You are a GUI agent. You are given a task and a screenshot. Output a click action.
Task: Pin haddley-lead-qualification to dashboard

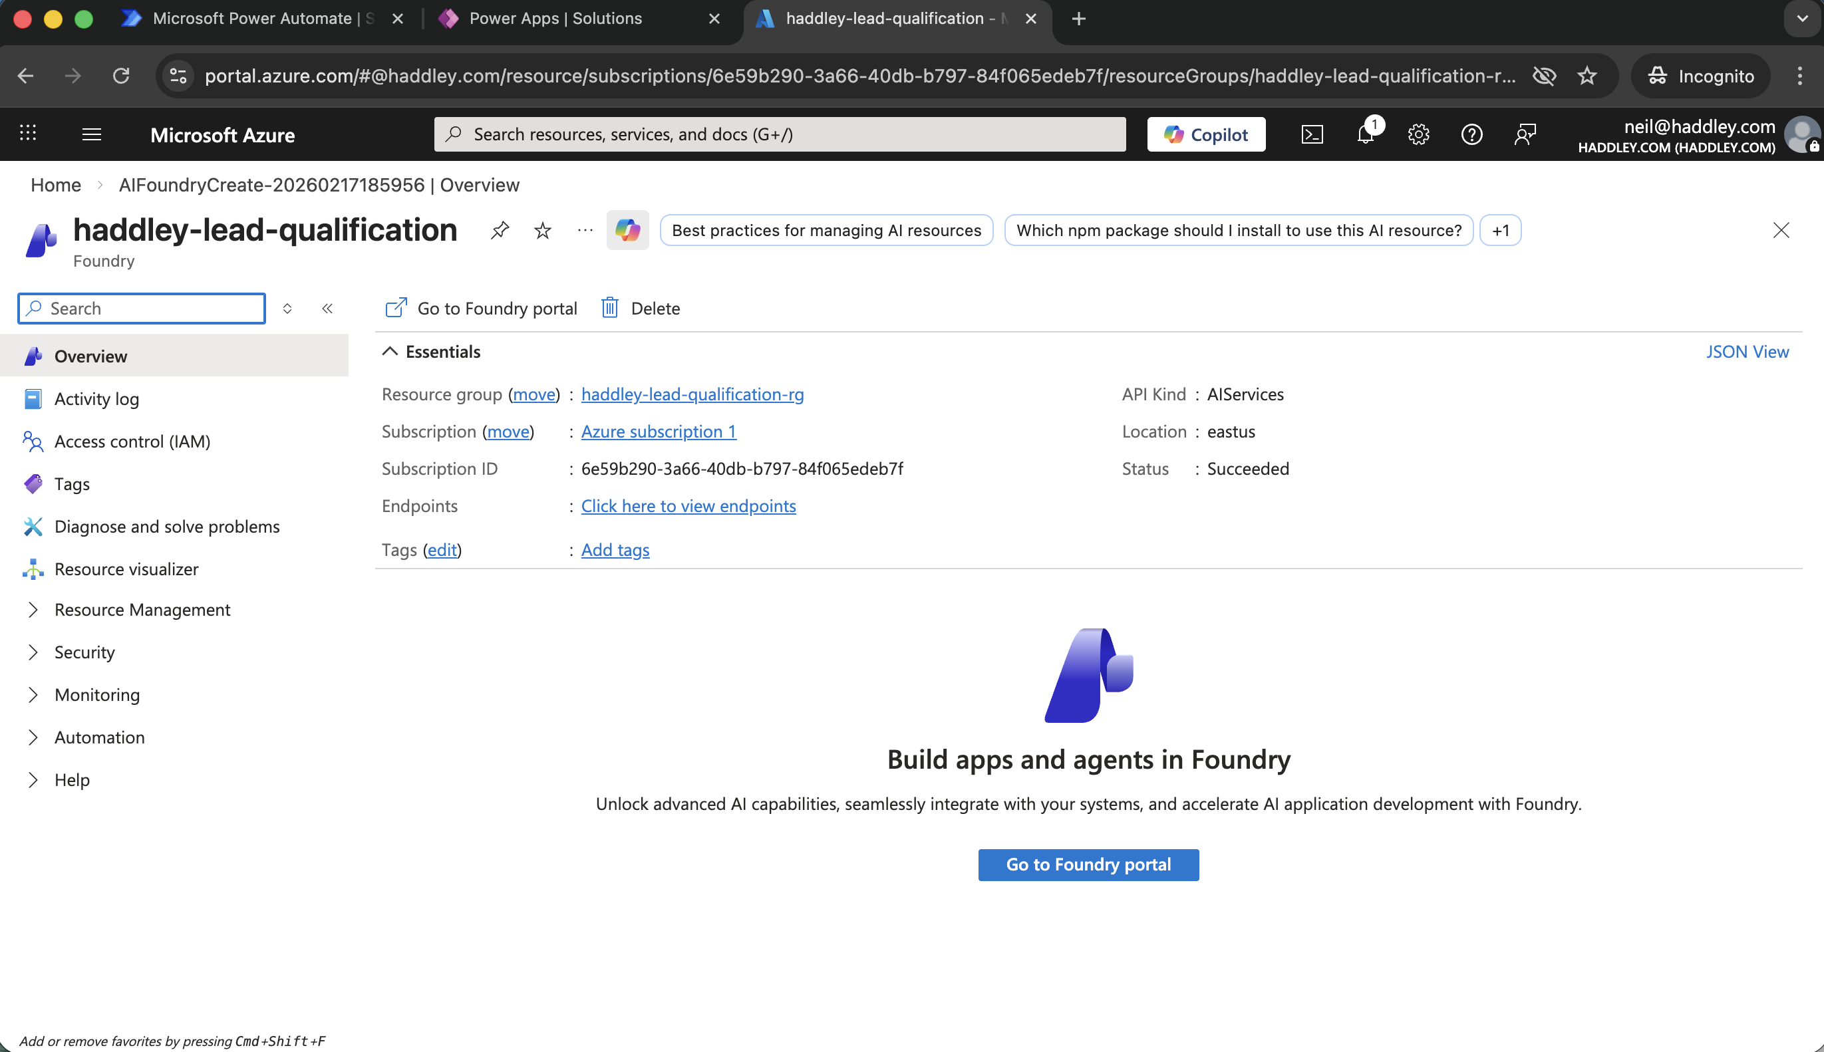click(x=500, y=231)
